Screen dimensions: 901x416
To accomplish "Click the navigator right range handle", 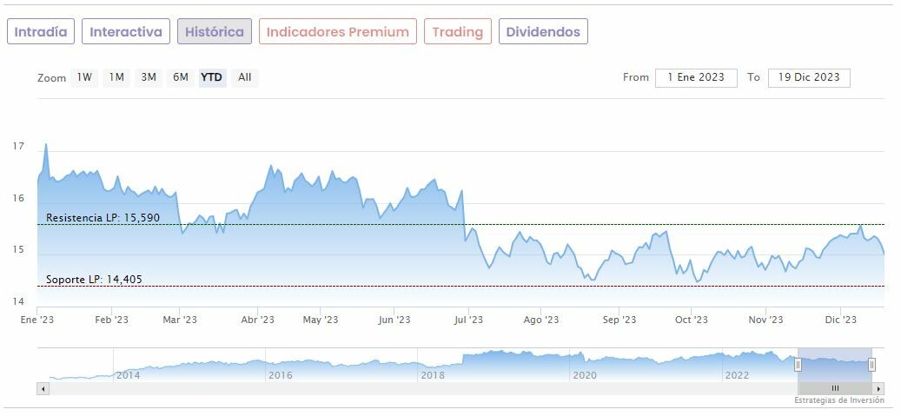I will [x=871, y=365].
